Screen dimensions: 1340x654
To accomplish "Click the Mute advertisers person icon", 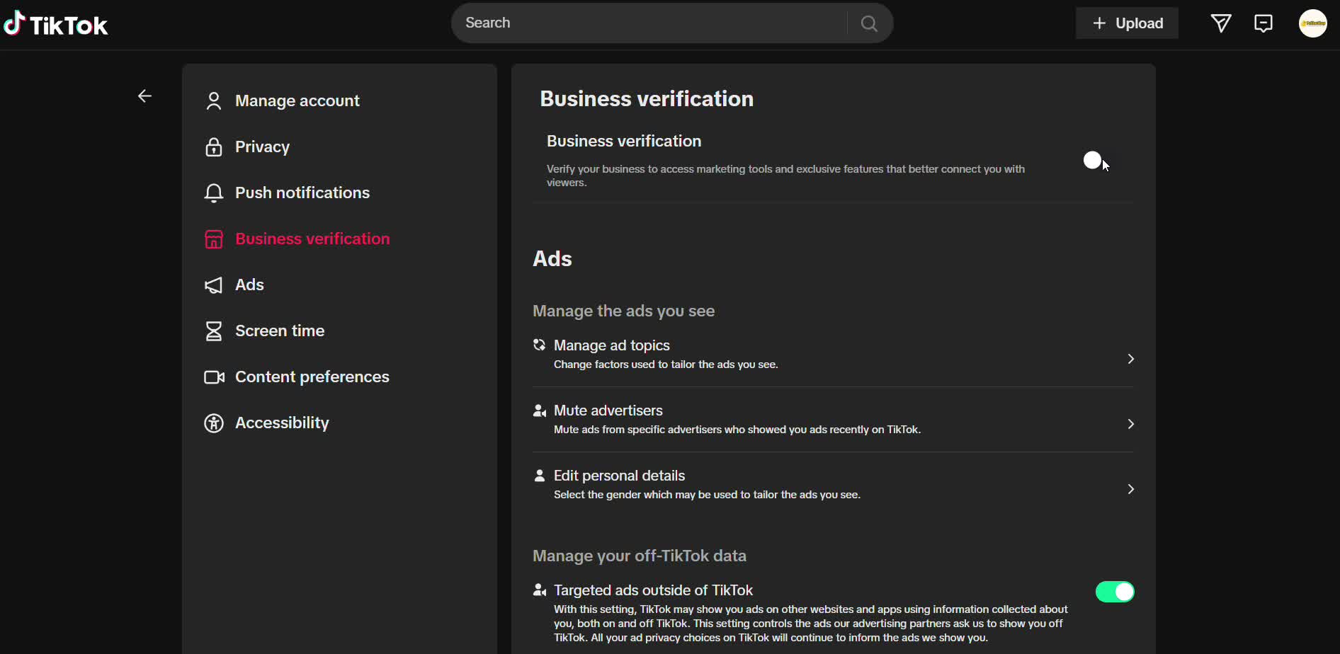I will tap(540, 411).
